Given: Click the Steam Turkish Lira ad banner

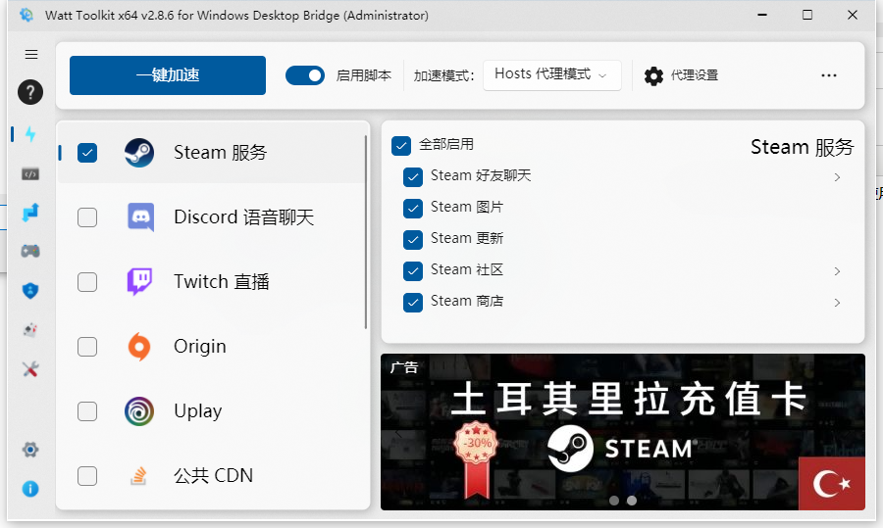Looking at the screenshot, I should pyautogui.click(x=622, y=431).
